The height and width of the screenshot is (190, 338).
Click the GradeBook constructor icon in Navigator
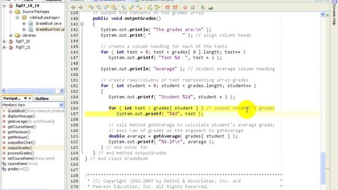[4, 111]
